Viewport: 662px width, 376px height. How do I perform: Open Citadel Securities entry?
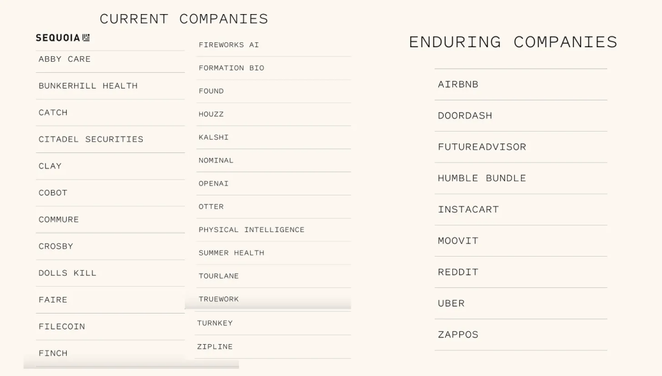pyautogui.click(x=110, y=139)
